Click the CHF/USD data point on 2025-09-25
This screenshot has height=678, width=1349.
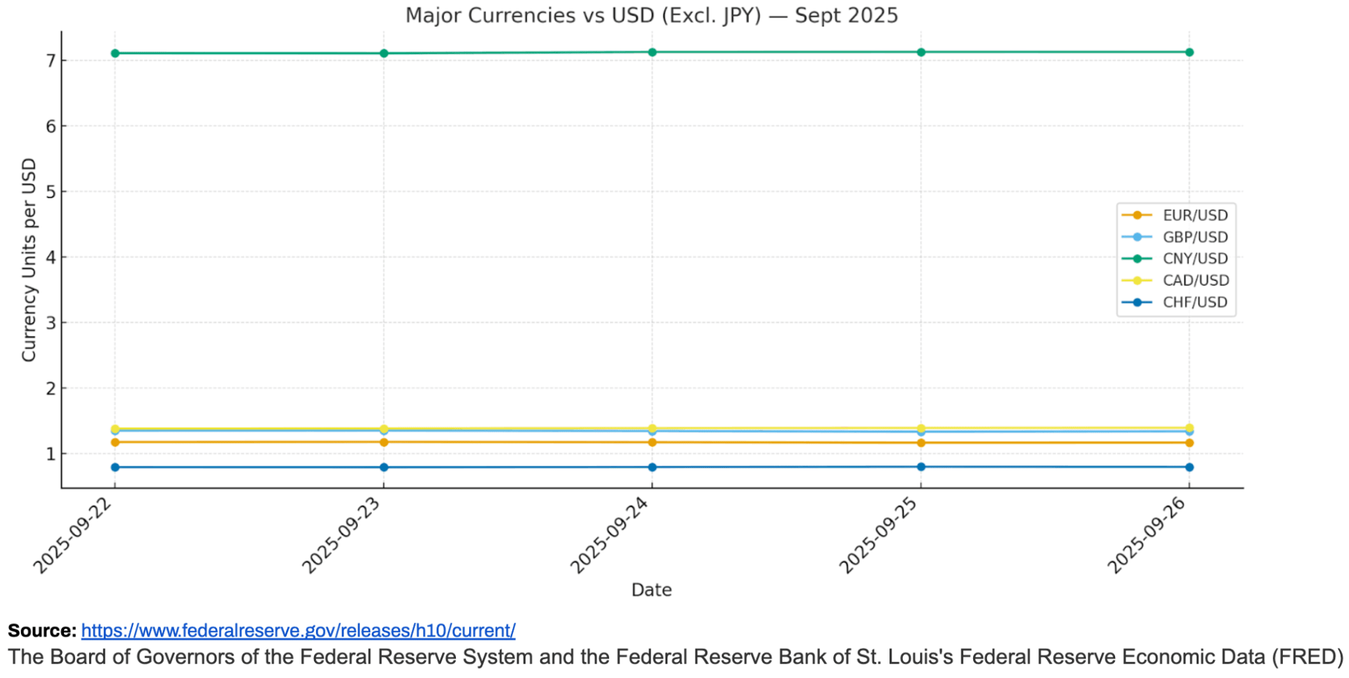(920, 467)
